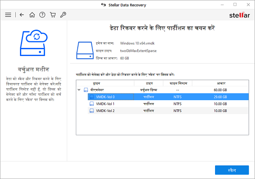Image resolution: width=255 pixels, height=179 pixels.
Task: Select VMDK-Vol 2 partition row
Action: (x=168, y=111)
